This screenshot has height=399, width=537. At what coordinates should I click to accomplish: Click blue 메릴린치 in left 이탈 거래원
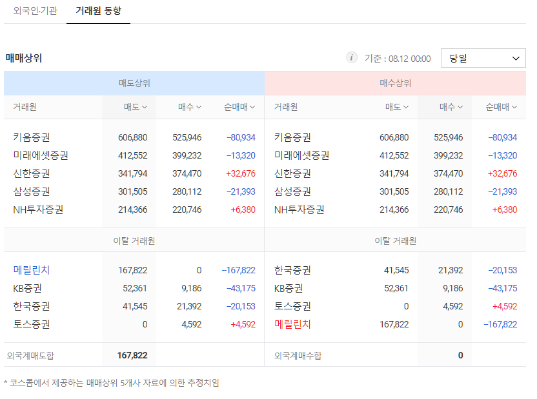(x=32, y=270)
